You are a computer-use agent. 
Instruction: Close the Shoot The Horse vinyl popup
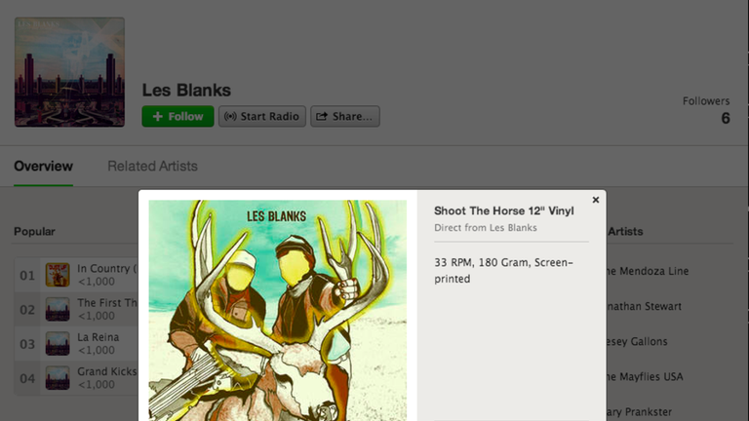click(595, 200)
